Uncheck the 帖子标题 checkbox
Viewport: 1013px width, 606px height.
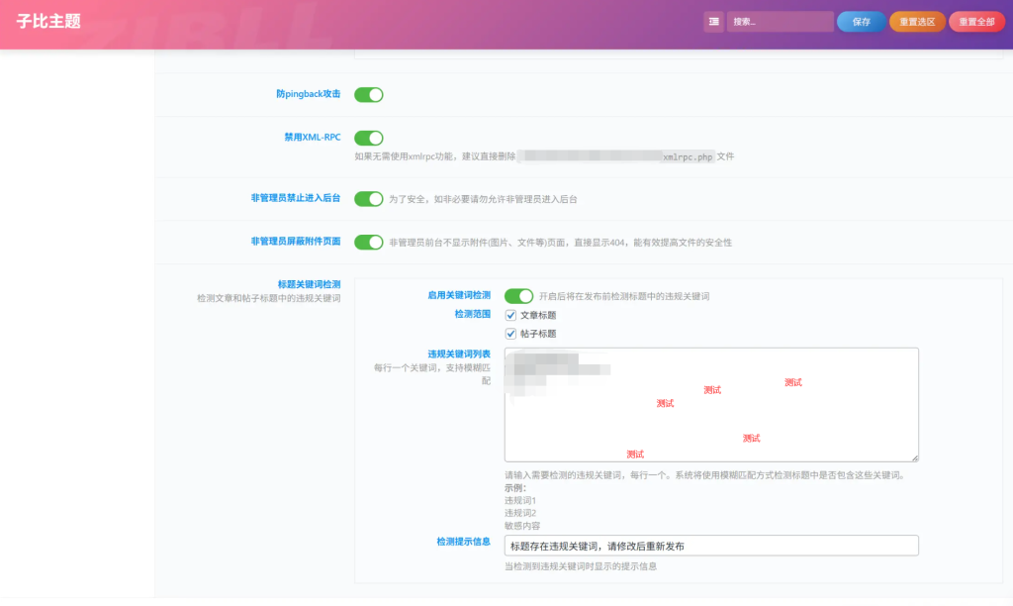(510, 334)
